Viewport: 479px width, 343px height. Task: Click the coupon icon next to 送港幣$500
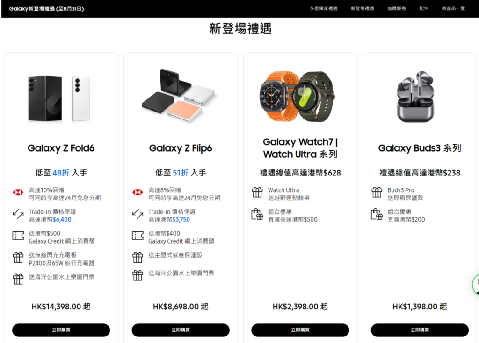pos(18,236)
